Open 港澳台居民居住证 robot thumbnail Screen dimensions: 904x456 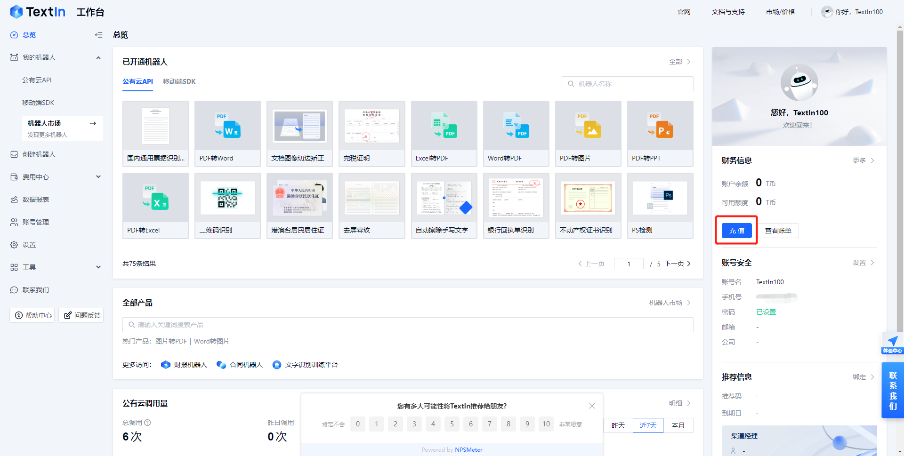click(x=299, y=198)
